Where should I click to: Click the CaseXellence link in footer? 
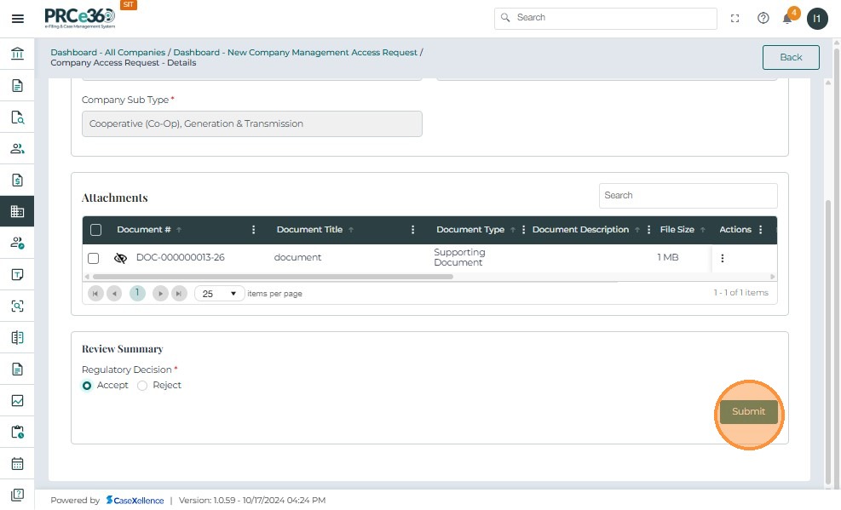coord(135,501)
